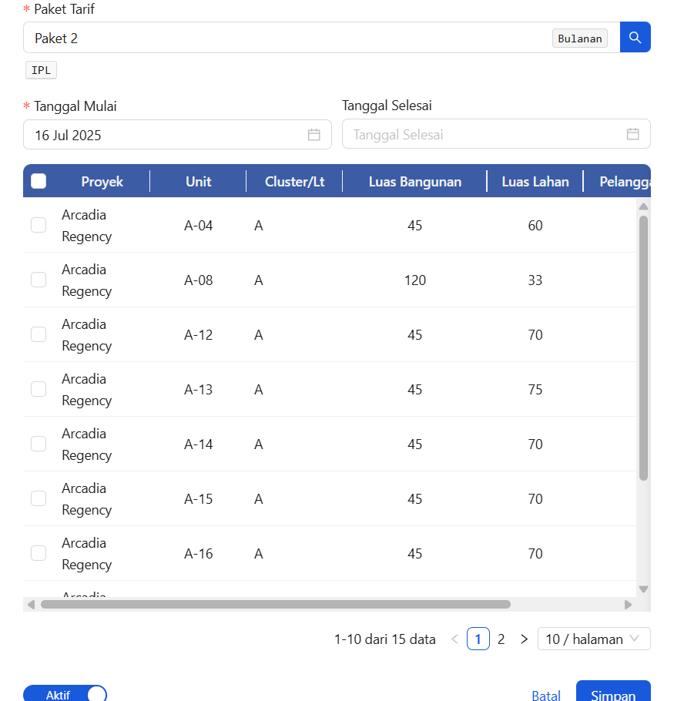Open the 10 / halaman page size dropdown
Image resolution: width=674 pixels, height=701 pixels.
[594, 639]
